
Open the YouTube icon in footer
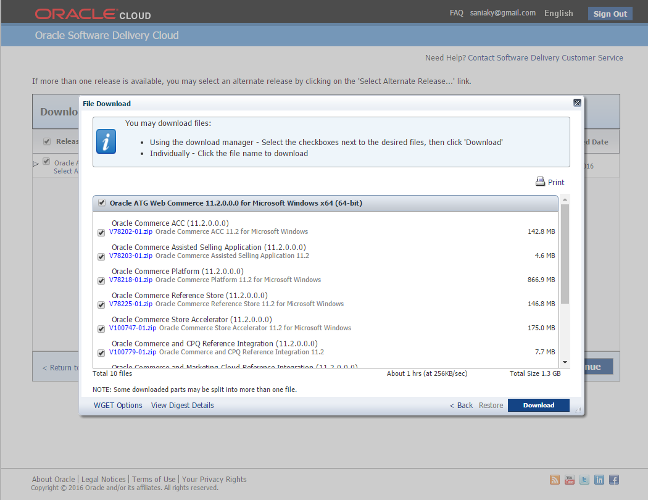pos(570,480)
